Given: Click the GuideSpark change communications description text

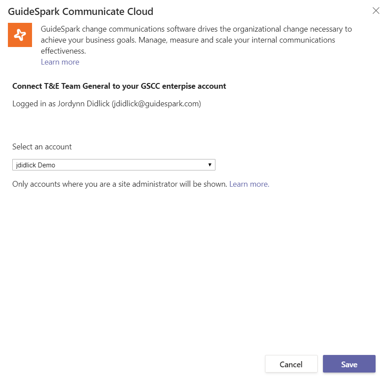Looking at the screenshot, I should click(x=196, y=29).
